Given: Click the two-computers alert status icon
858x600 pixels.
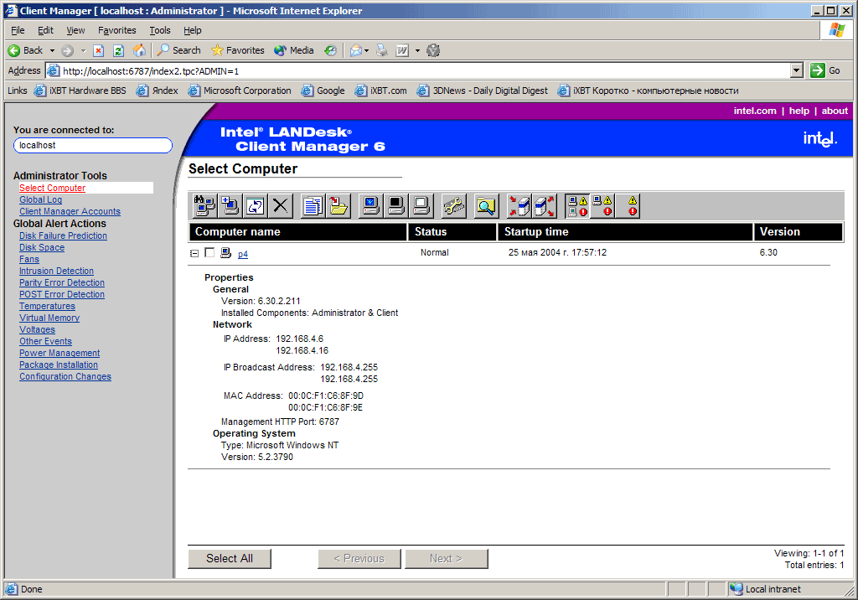Looking at the screenshot, I should [x=577, y=206].
